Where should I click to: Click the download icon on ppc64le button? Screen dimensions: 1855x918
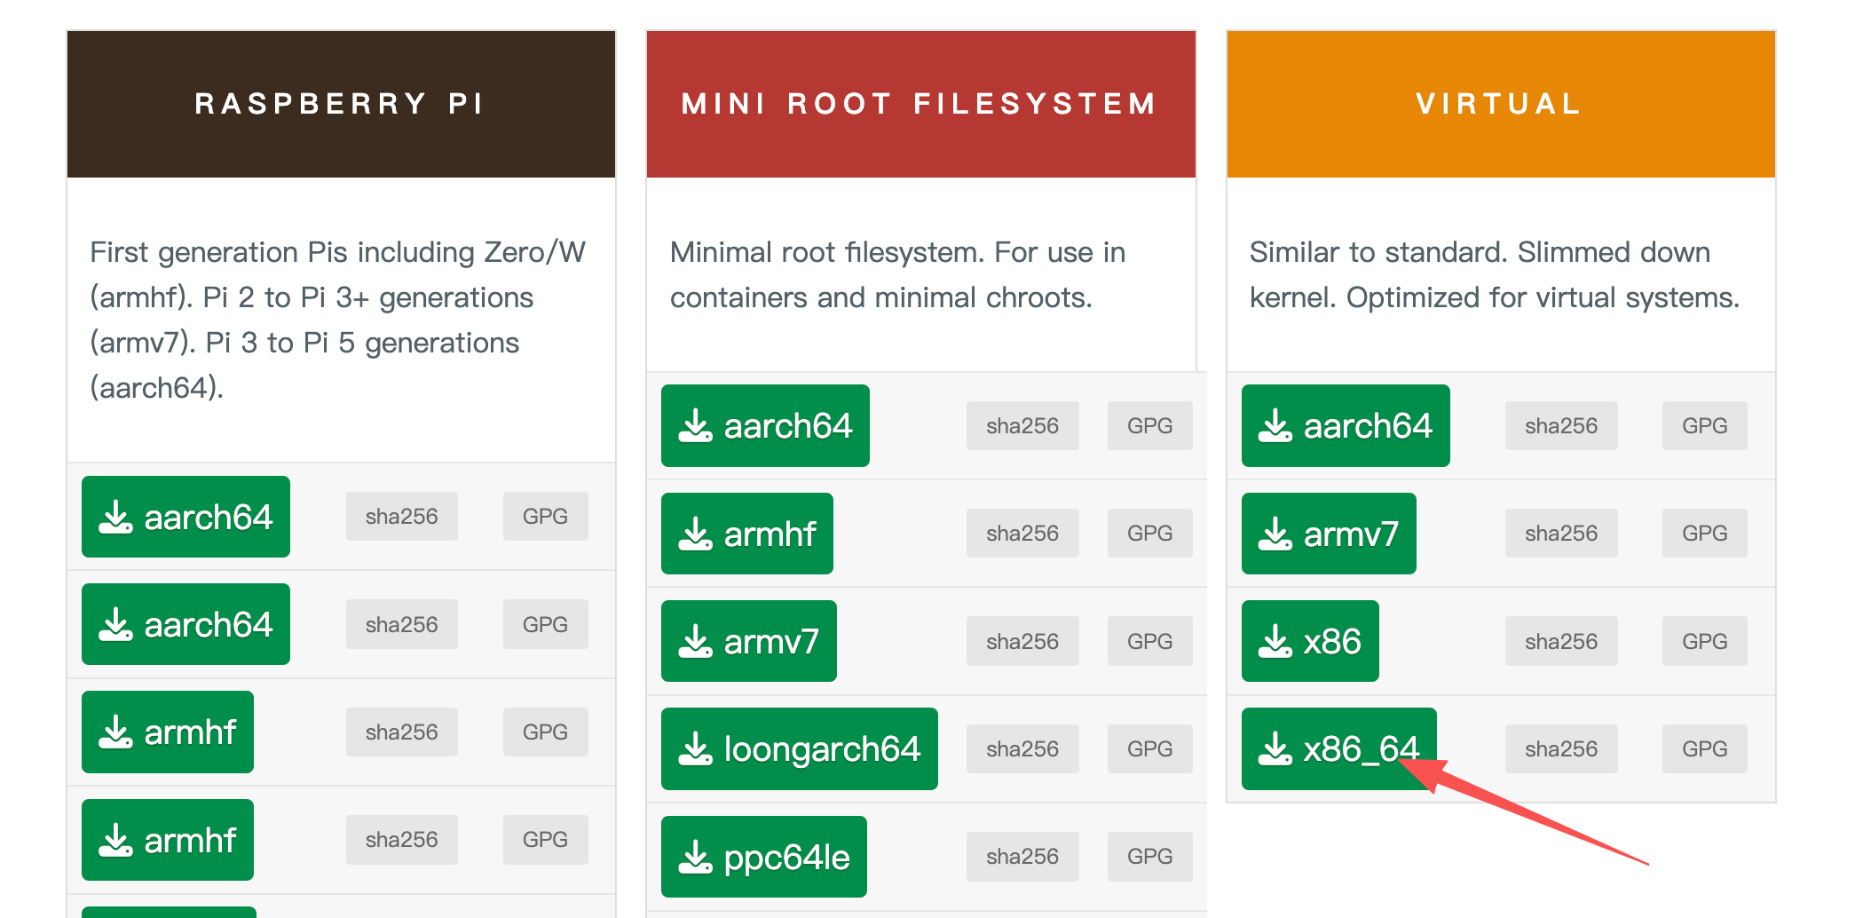point(695,857)
